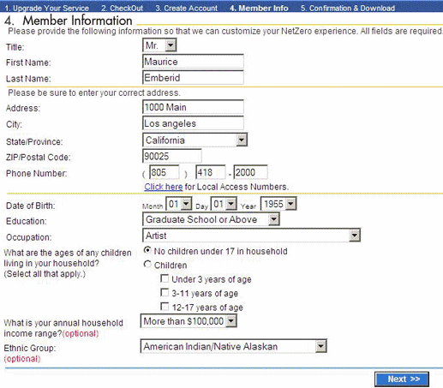Expand the Occupation dropdown showing Artist
Viewport: 443px width, 388px height.
tap(251, 236)
